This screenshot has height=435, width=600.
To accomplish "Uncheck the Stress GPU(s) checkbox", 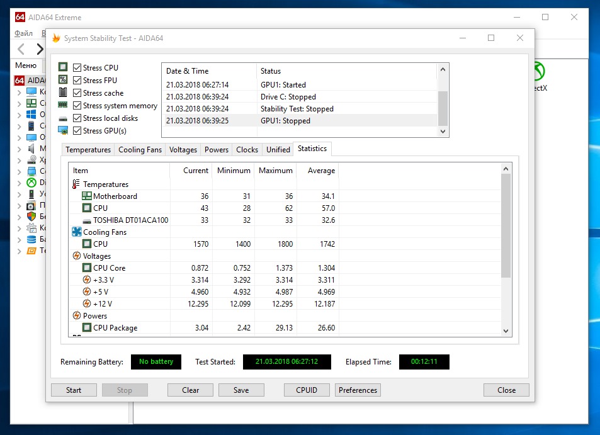I will [77, 131].
